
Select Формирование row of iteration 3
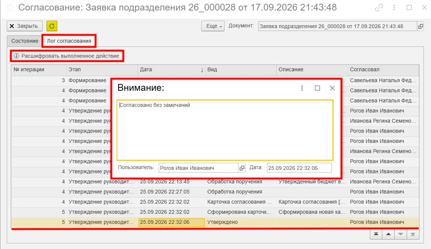(x=61, y=80)
